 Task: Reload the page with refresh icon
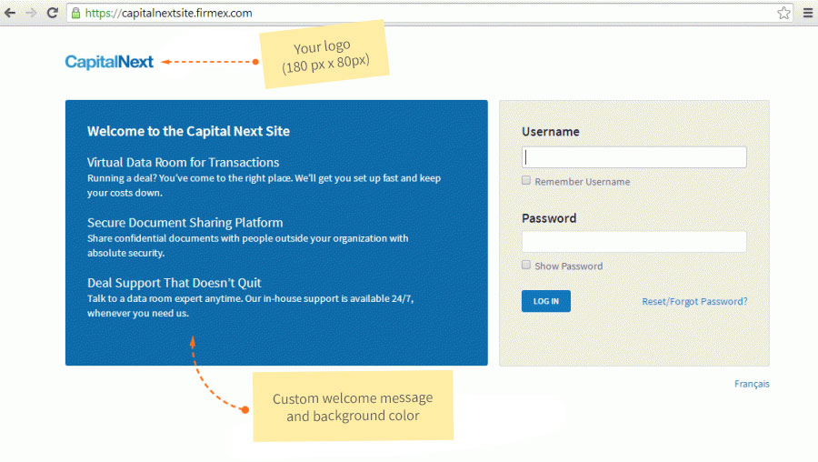pyautogui.click(x=52, y=13)
